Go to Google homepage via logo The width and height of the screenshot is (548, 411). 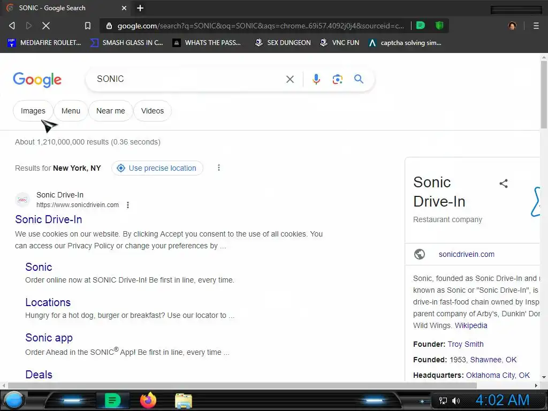pyautogui.click(x=37, y=80)
